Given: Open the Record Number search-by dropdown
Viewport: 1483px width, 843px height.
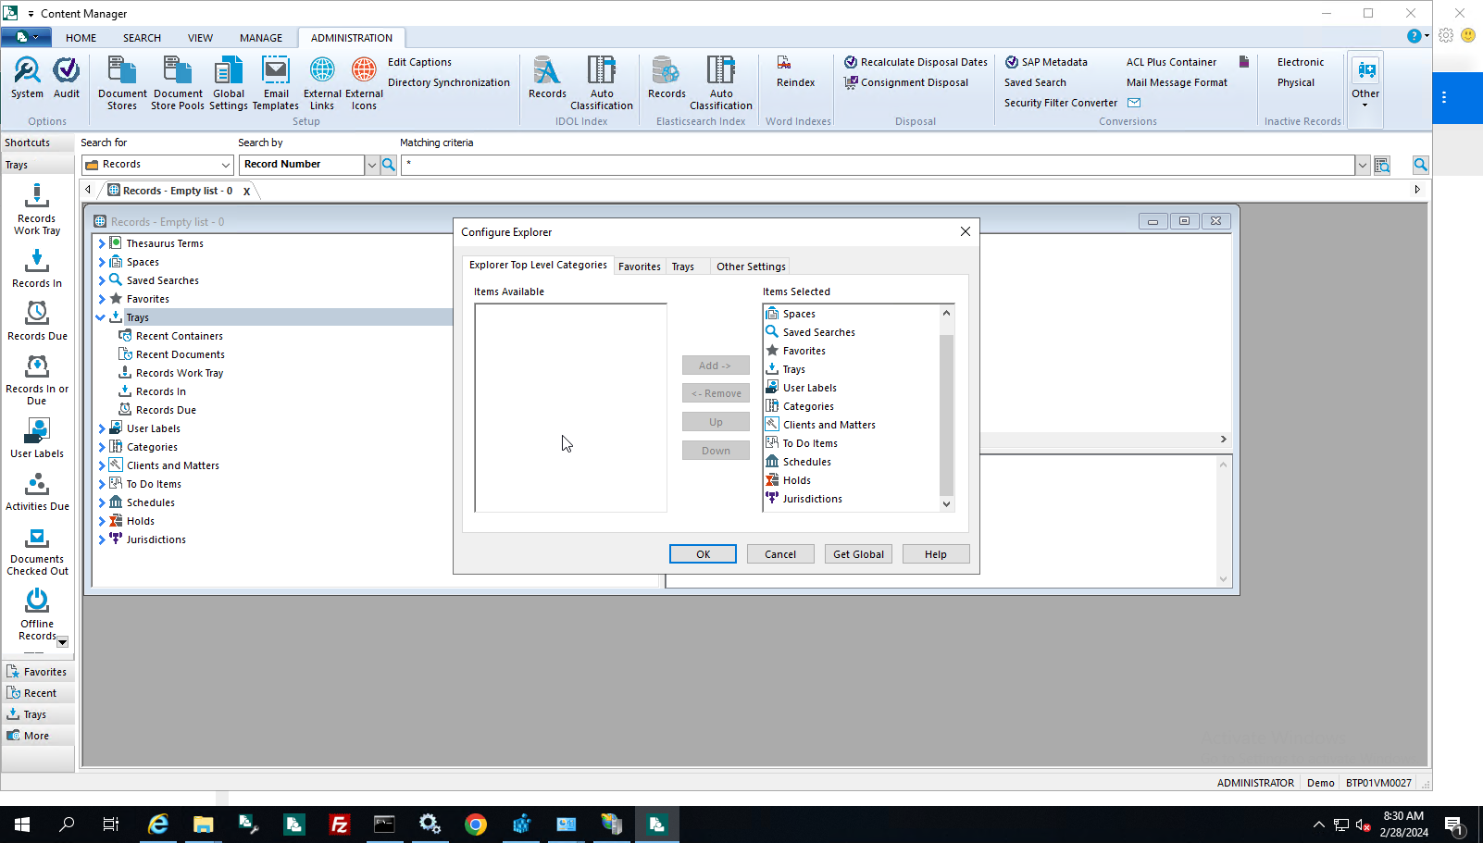Looking at the screenshot, I should 372,165.
